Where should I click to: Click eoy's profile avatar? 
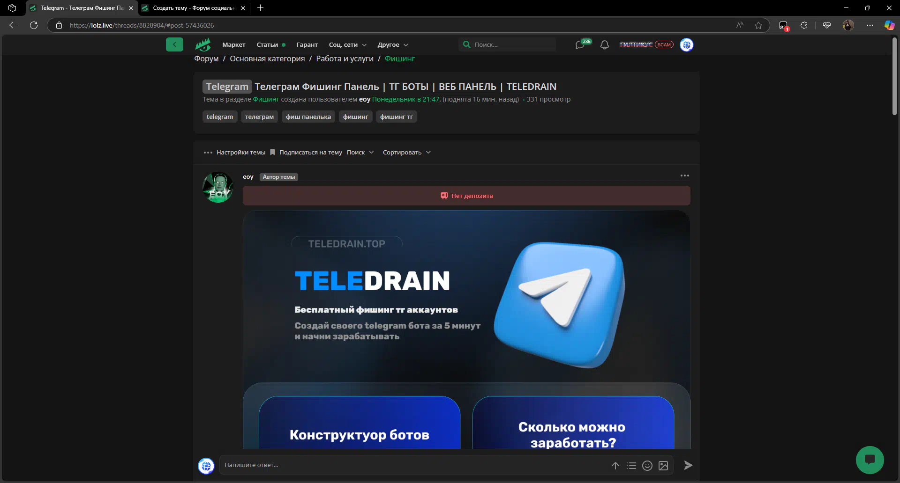point(218,187)
